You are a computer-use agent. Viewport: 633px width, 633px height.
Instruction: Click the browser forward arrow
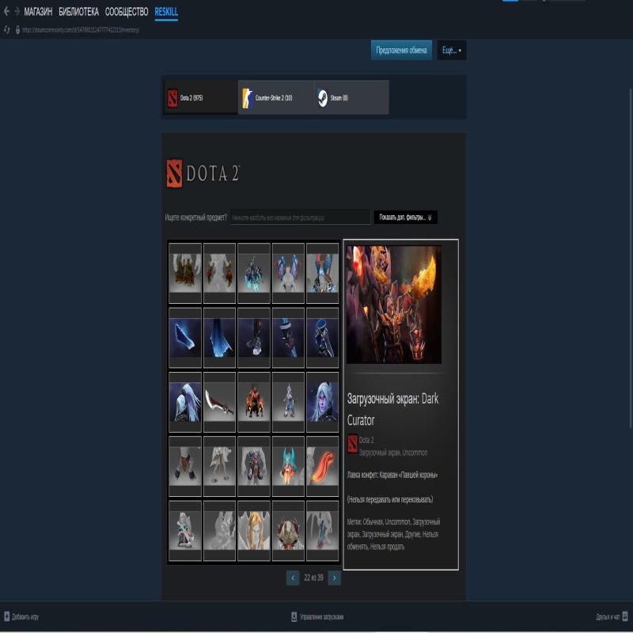[17, 13]
